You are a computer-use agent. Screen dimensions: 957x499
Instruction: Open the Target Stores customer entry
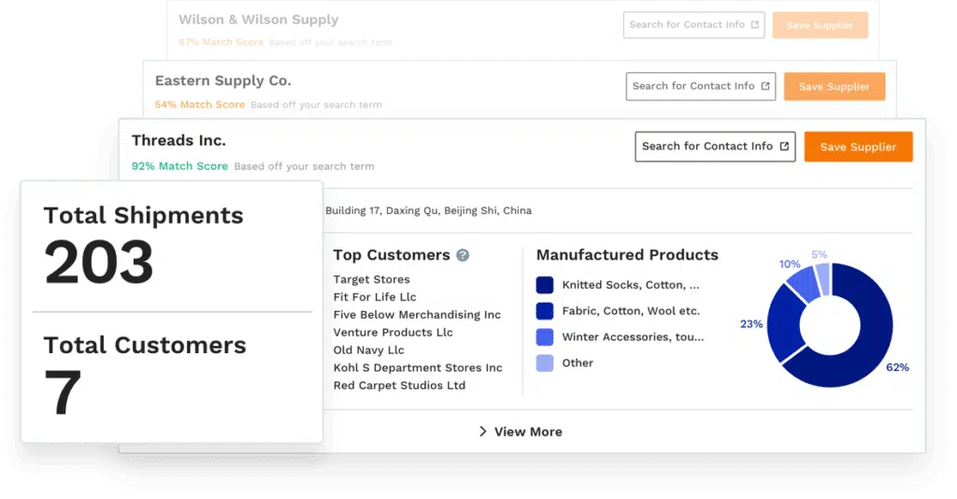(x=371, y=279)
